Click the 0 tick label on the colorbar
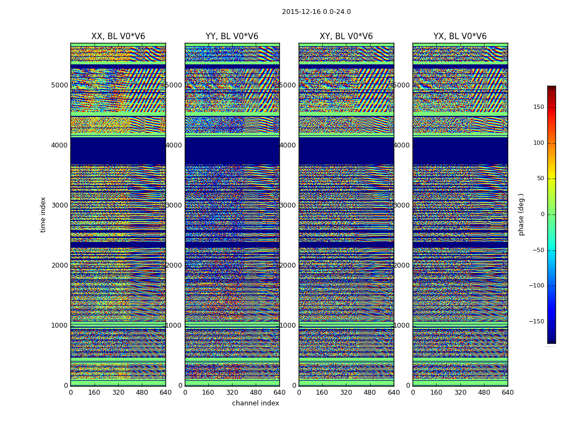 [x=542, y=214]
